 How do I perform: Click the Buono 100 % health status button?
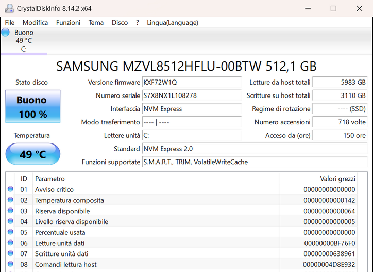click(33, 106)
